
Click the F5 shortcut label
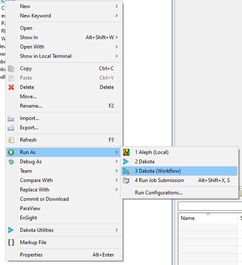coord(111,140)
